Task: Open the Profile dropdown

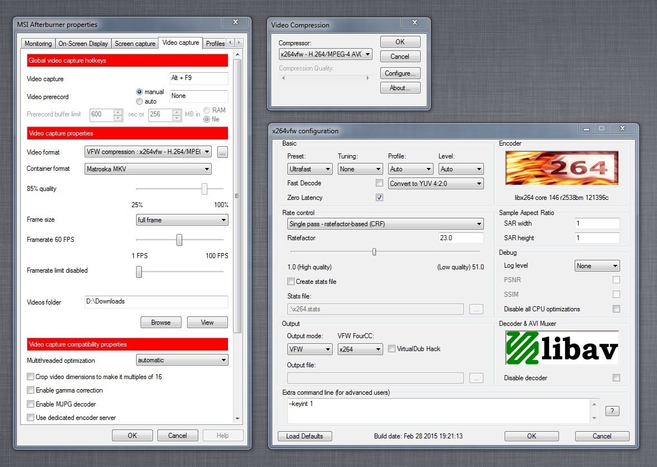Action: (x=411, y=169)
